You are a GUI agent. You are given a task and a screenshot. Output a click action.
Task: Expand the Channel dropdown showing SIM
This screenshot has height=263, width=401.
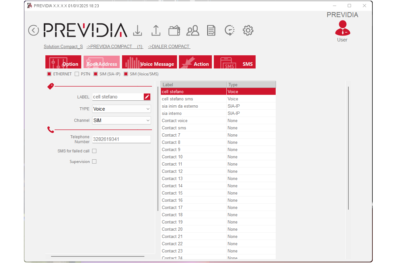(x=121, y=120)
